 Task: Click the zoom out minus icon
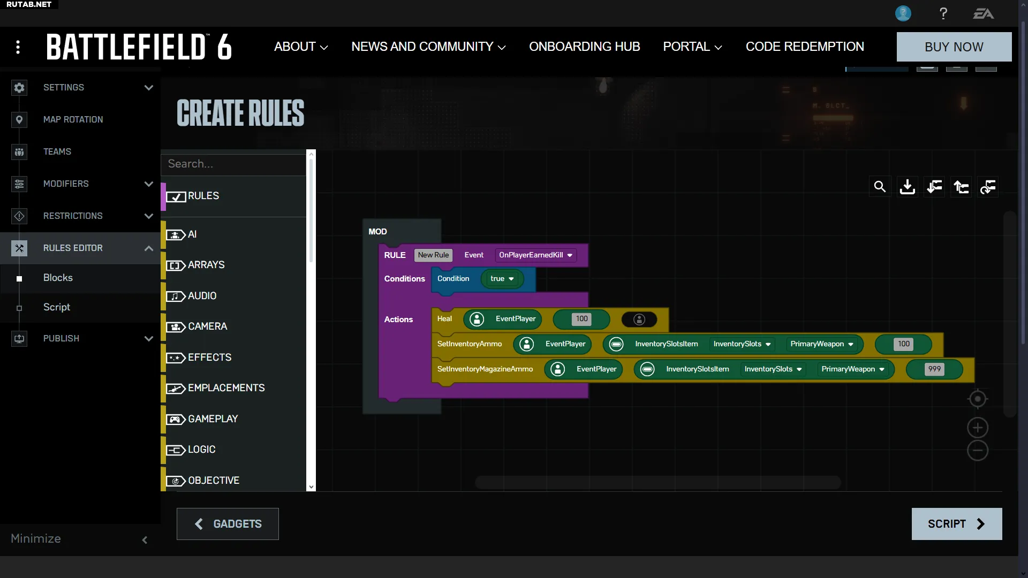coord(978,451)
